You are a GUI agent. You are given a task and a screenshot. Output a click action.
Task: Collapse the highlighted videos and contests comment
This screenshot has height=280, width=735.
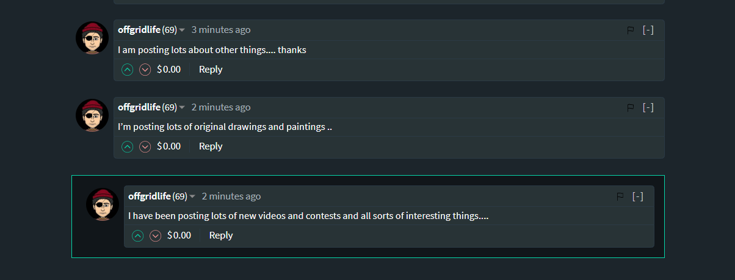pyautogui.click(x=638, y=196)
